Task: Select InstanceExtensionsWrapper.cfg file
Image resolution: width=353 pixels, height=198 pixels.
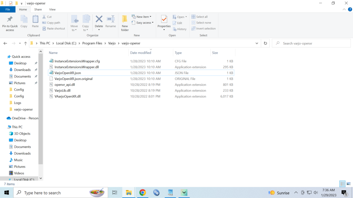Action: (x=77, y=61)
